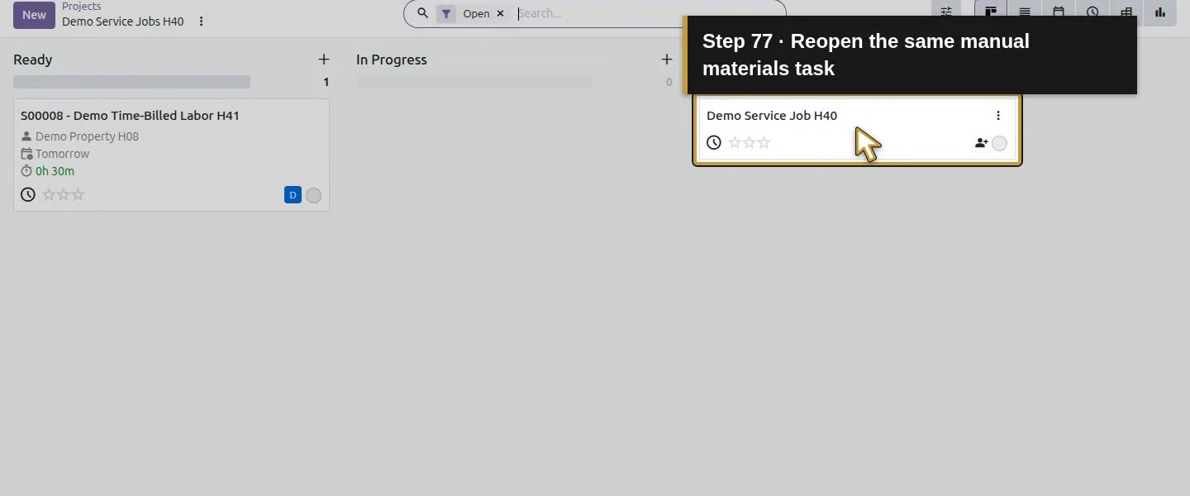Change state circle on Demo Service Job H40
This screenshot has width=1190, height=496.
999,143
